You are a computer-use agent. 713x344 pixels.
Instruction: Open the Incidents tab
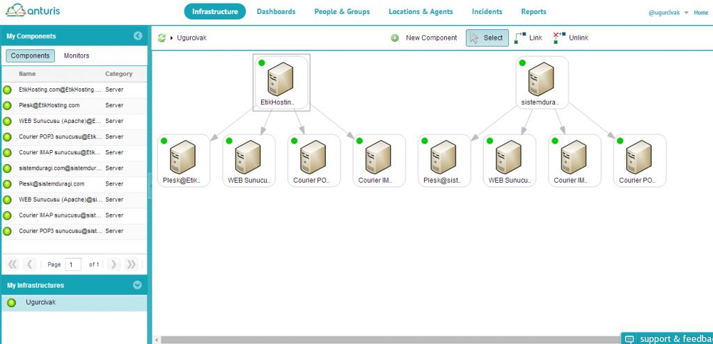(487, 12)
